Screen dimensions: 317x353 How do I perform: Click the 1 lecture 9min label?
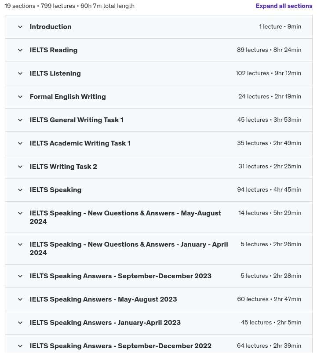coord(280,26)
